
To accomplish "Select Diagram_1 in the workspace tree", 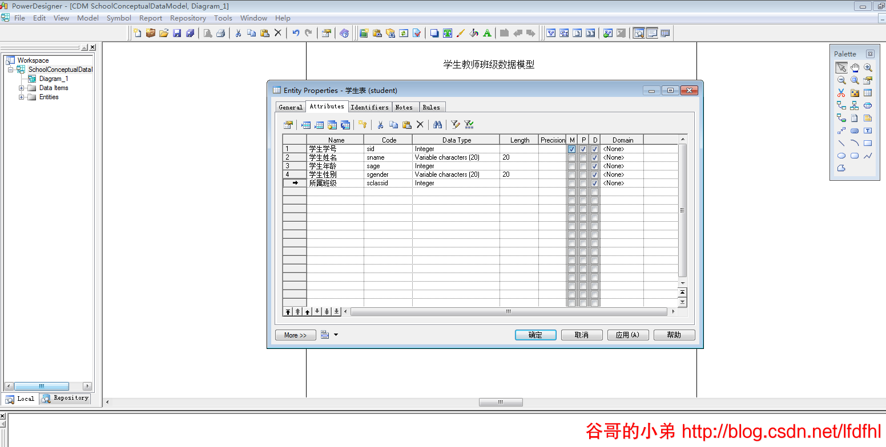I will tap(53, 79).
